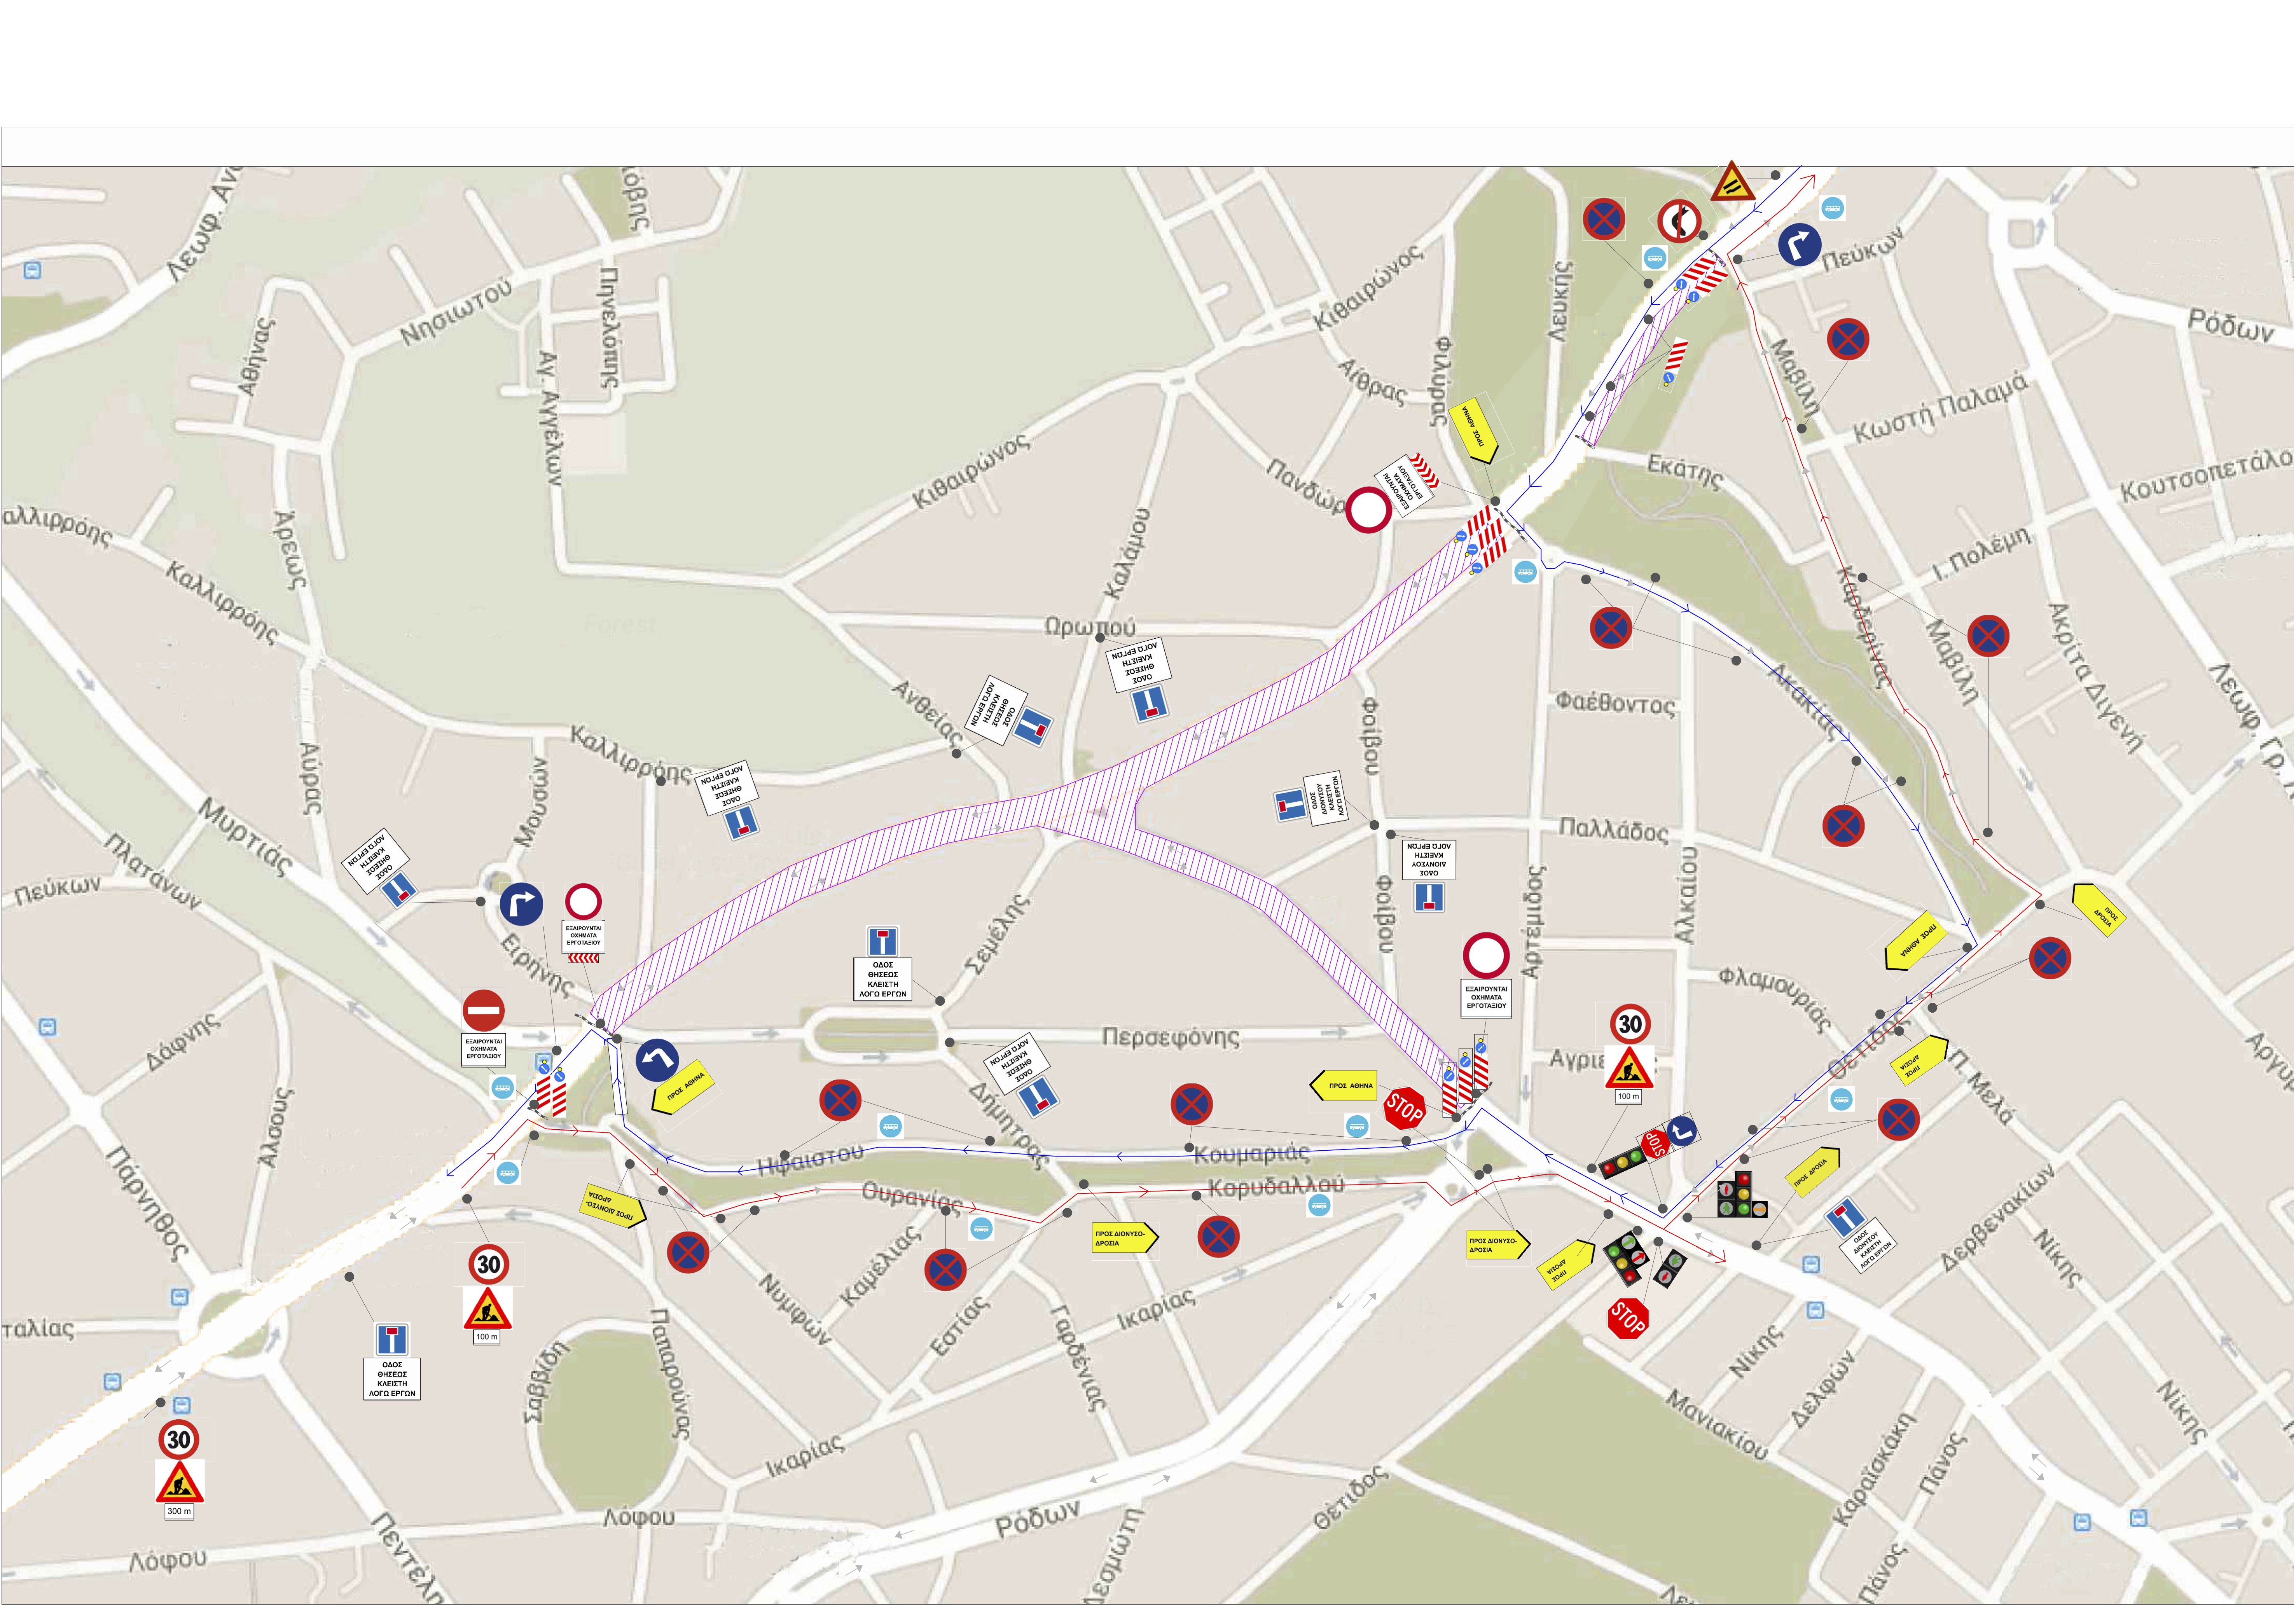Select the Κωστή Παλαμά street label
Viewport: 2296px width, 1623px height.
point(1941,408)
